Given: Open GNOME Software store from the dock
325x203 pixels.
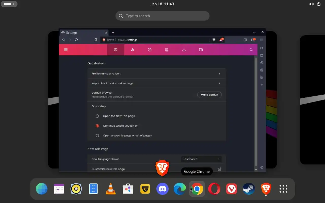Looking at the screenshot, I should (128, 189).
